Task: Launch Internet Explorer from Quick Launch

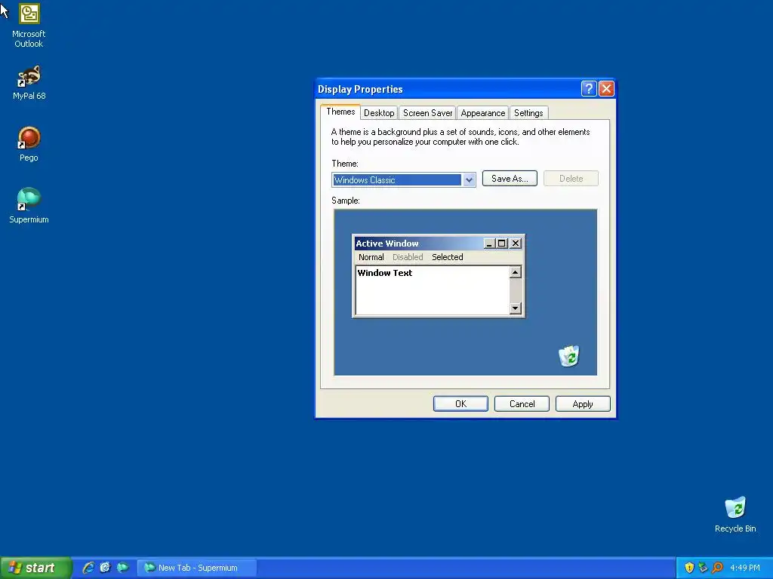Action: click(88, 568)
